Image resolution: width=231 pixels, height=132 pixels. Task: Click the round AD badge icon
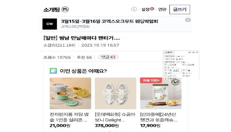[x=176, y=71]
